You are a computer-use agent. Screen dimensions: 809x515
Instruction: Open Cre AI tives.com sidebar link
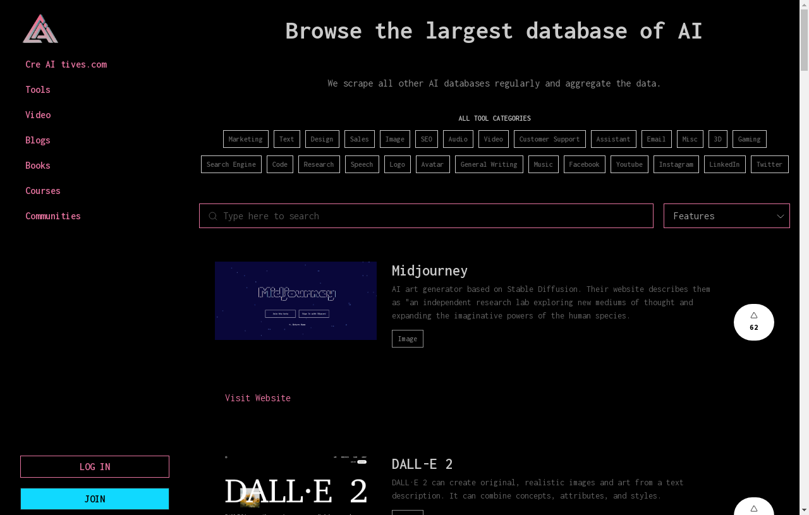[x=66, y=64]
